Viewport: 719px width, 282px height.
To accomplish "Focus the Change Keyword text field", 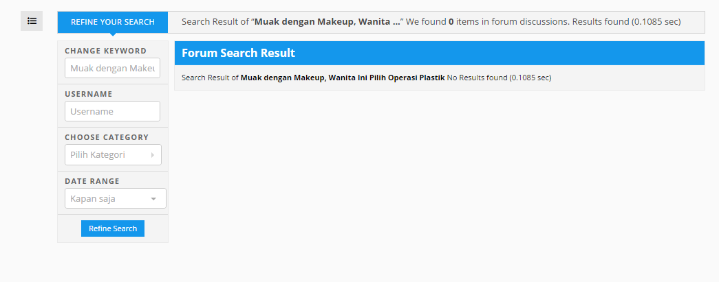I will tap(112, 68).
